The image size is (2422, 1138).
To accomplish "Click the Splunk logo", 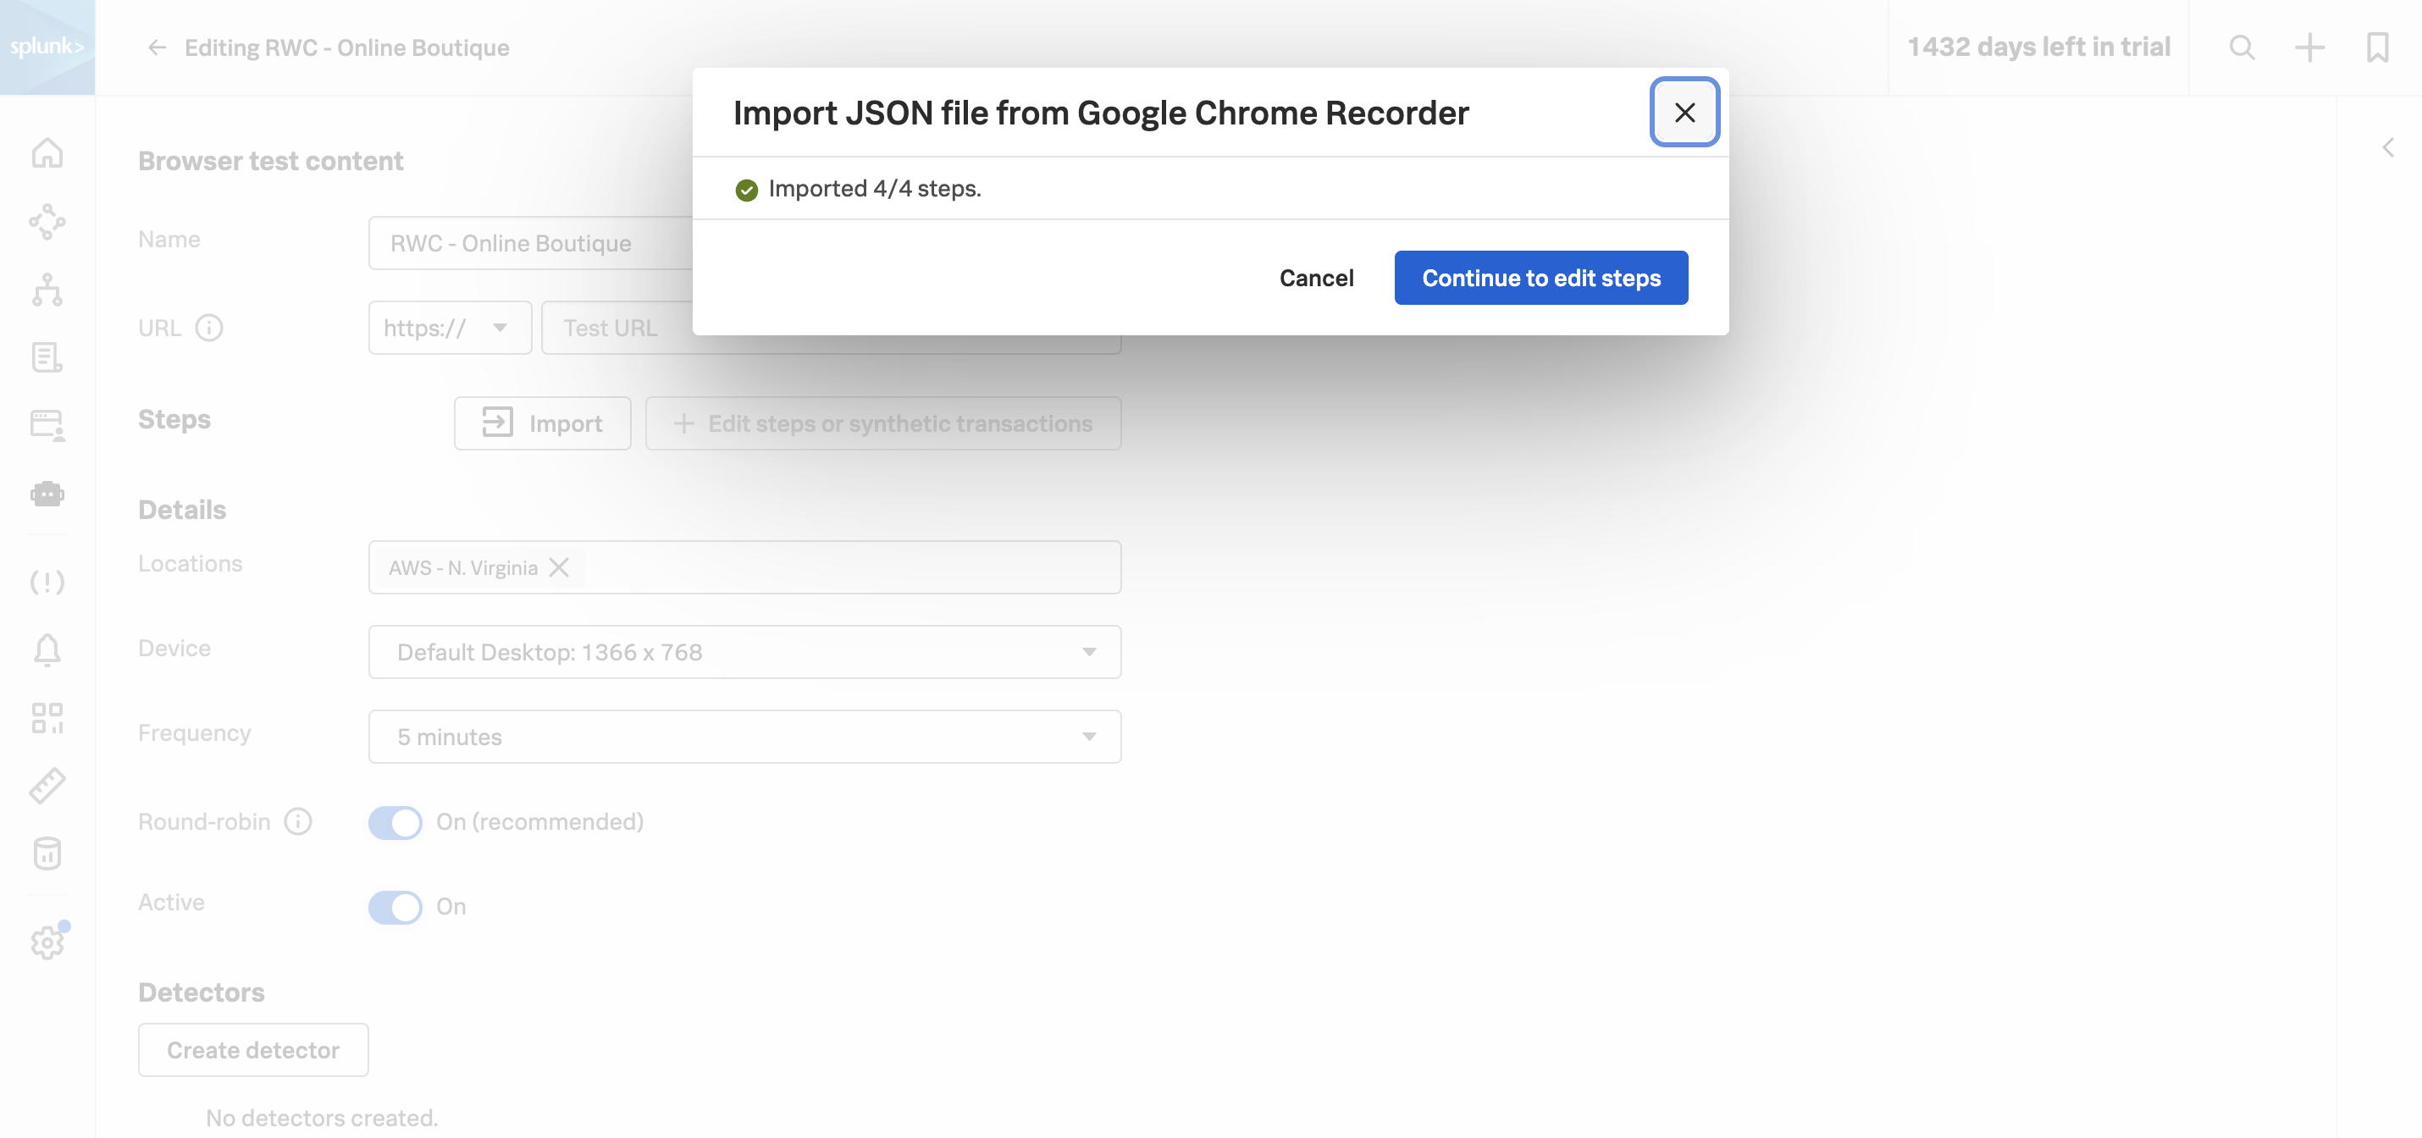I will (x=47, y=47).
